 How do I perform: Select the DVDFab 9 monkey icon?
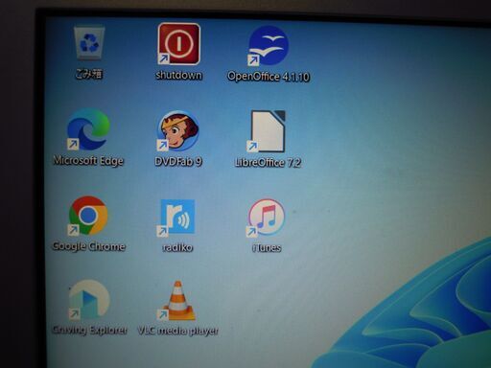(x=178, y=130)
